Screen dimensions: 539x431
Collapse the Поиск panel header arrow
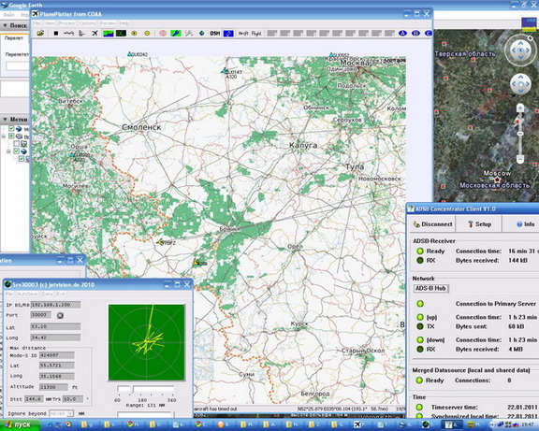click(5, 25)
